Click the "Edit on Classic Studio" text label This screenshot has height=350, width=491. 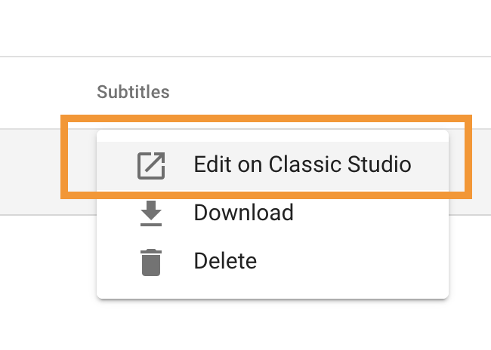pyautogui.click(x=302, y=164)
